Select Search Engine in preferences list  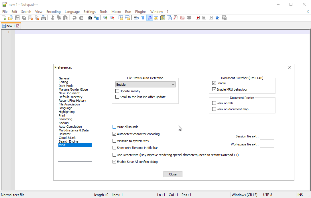tap(75, 141)
